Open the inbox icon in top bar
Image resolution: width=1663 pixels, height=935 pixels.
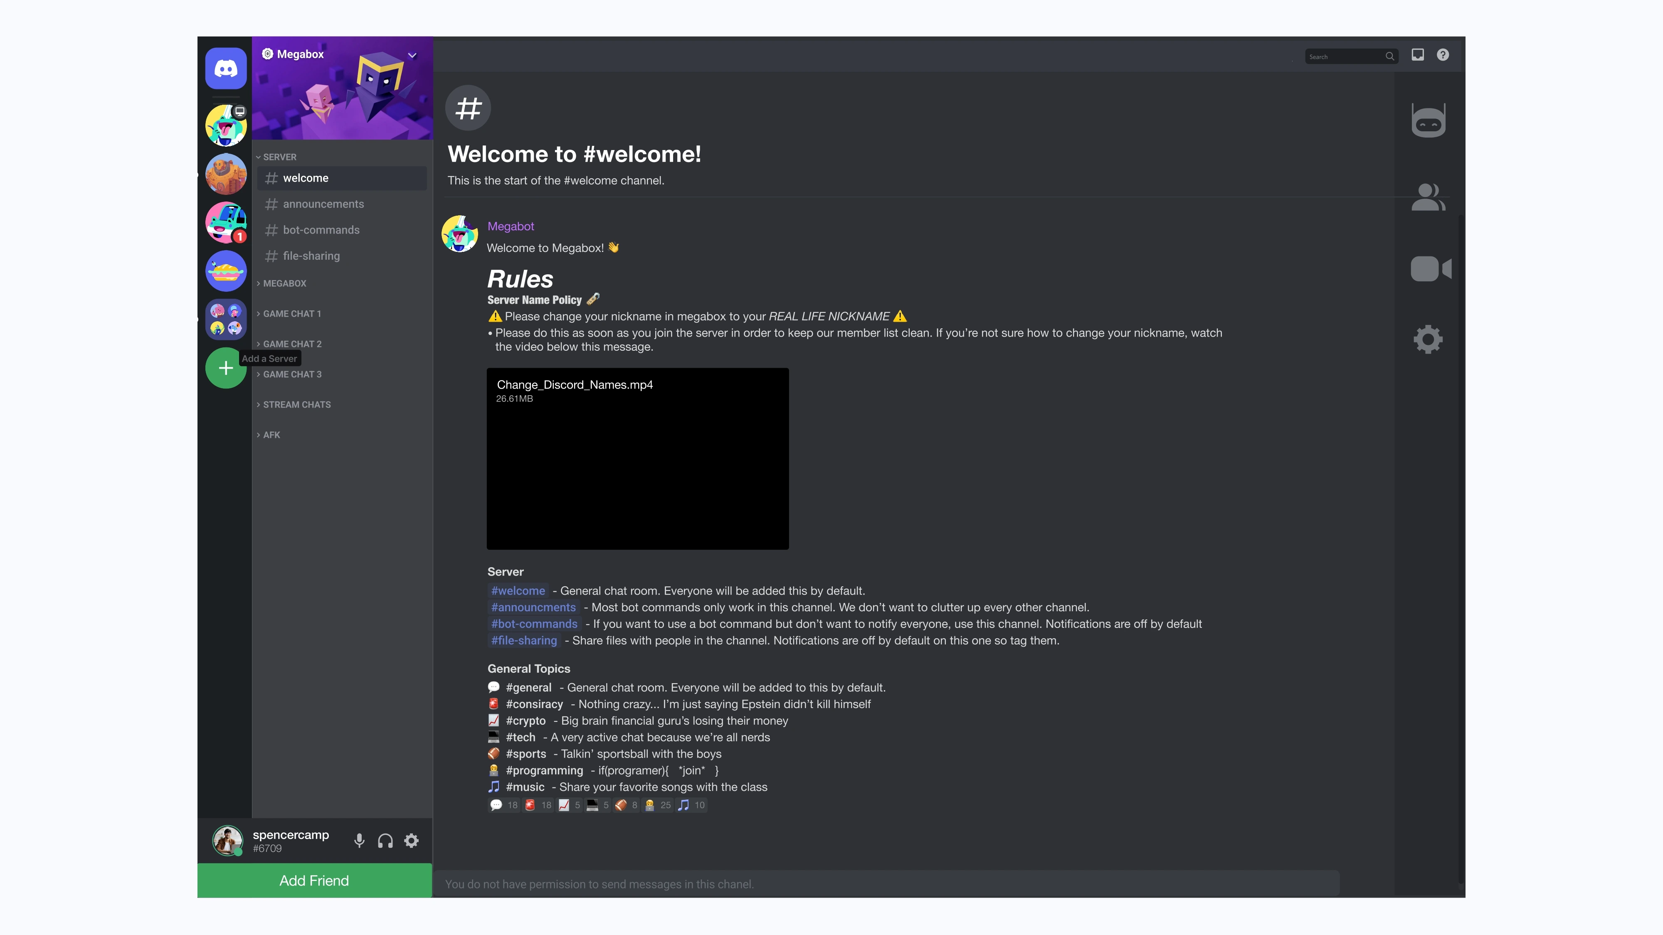coord(1418,55)
